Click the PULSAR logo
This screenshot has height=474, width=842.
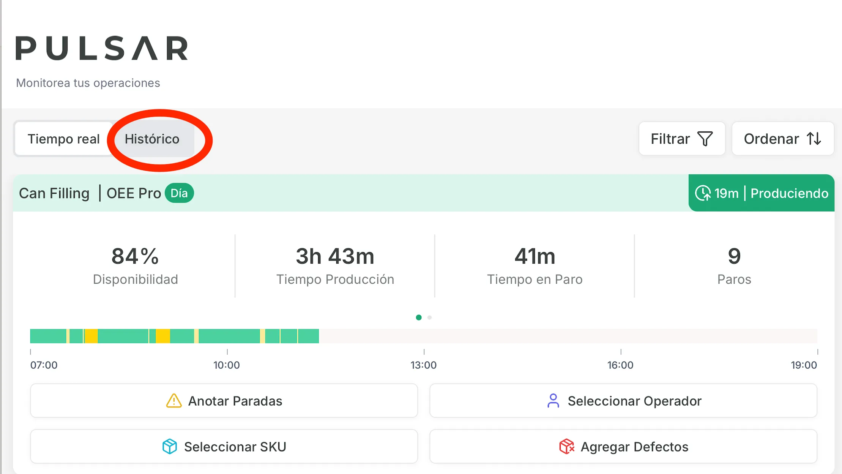pos(102,48)
